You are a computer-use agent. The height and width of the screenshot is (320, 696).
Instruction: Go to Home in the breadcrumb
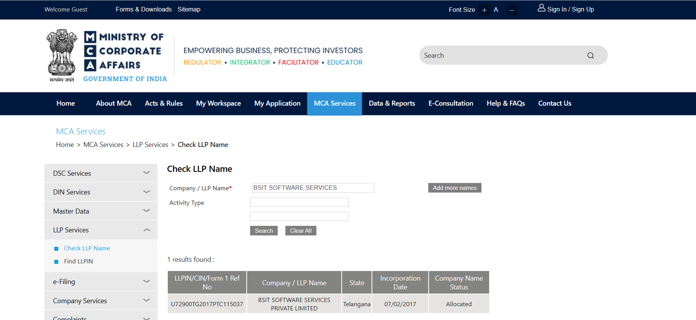tap(65, 145)
